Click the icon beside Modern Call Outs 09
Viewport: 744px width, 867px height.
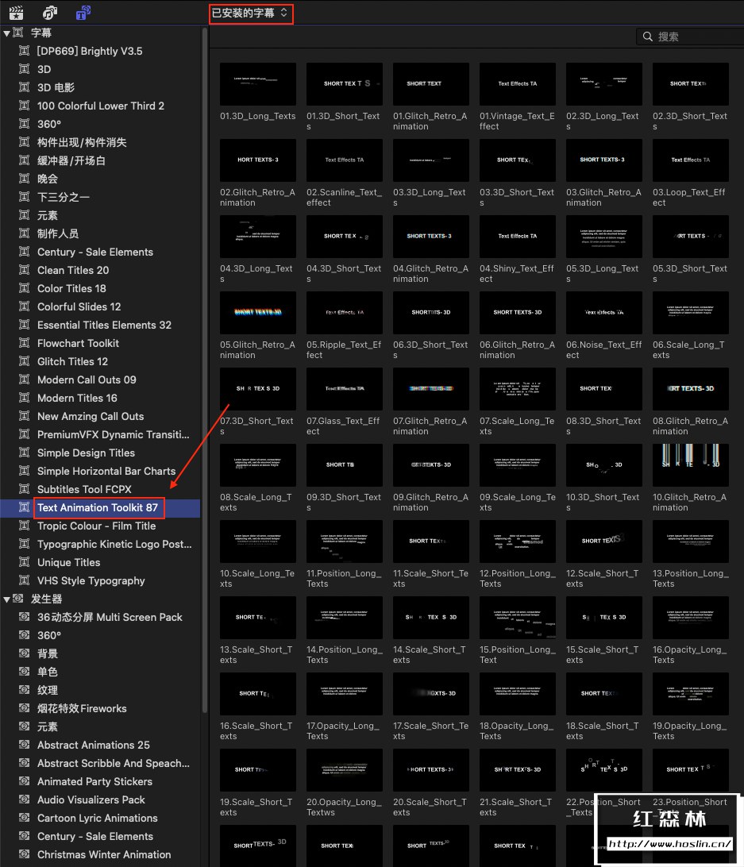(x=25, y=380)
